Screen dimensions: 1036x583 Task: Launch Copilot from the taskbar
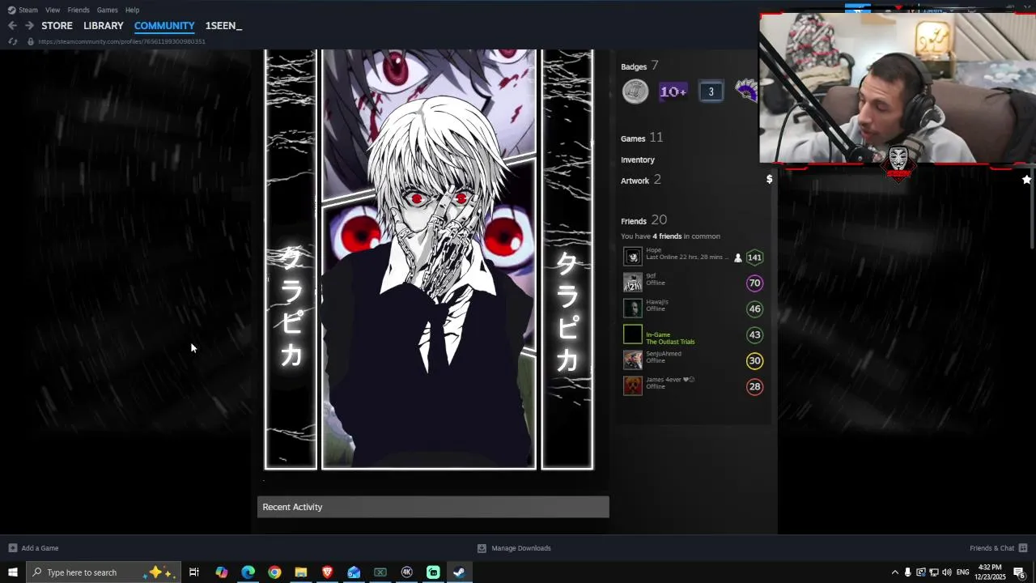pos(222,572)
